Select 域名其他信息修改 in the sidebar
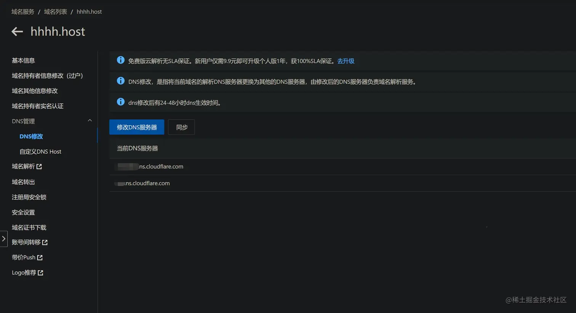 pos(35,91)
